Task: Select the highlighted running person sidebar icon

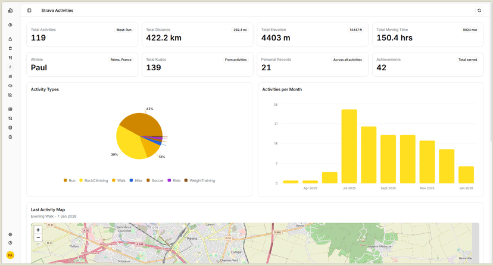Action: tap(10, 67)
